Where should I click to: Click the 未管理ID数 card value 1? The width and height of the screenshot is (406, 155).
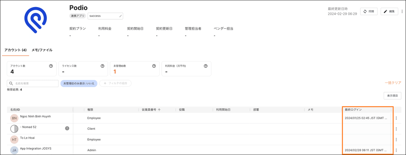[115, 71]
